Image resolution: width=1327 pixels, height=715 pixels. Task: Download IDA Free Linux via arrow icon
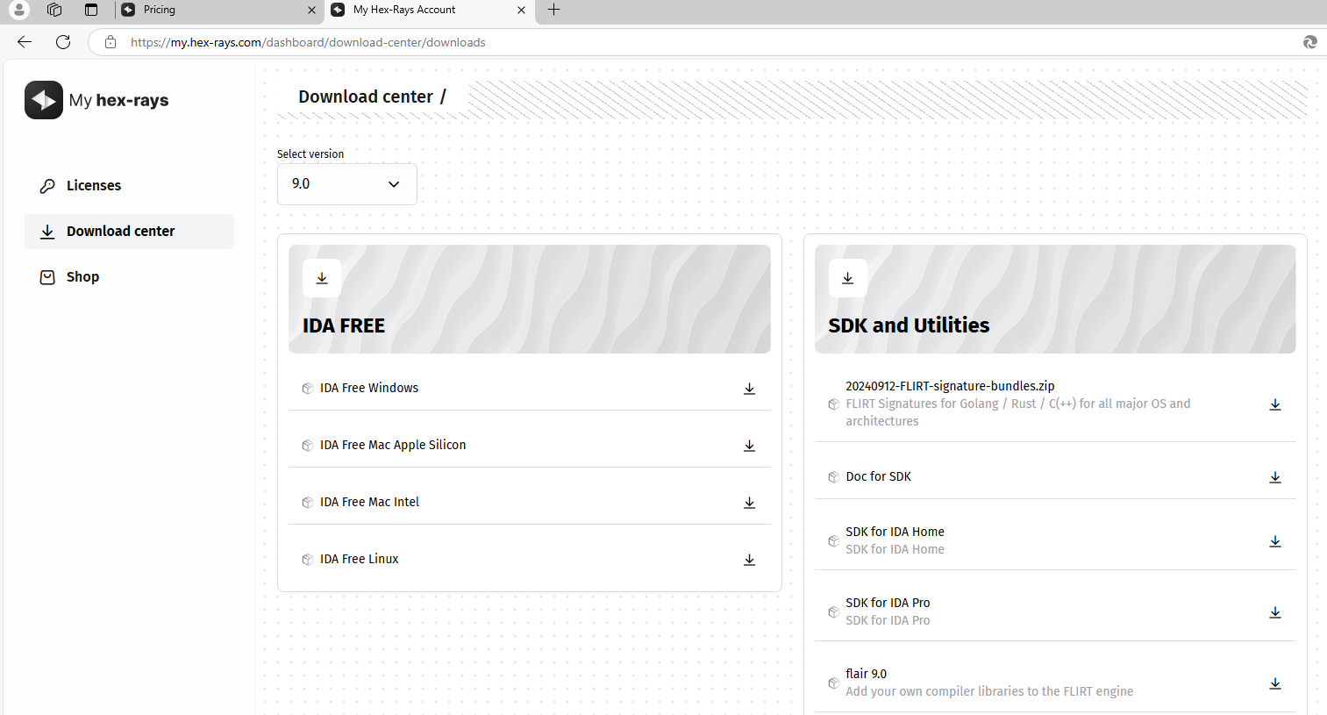click(750, 560)
